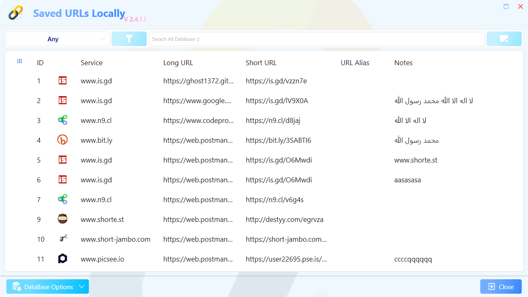This screenshot has width=528, height=297.
Task: Click the www.shorte.st service cell in row 9
Action: click(x=102, y=219)
